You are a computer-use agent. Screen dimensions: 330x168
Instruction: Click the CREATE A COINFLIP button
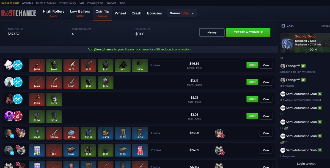pyautogui.click(x=248, y=32)
